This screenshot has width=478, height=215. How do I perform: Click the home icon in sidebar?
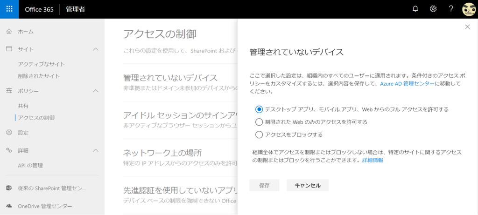click(x=9, y=31)
